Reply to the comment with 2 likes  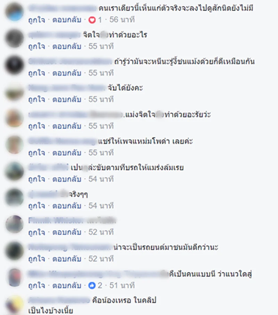[67, 286]
